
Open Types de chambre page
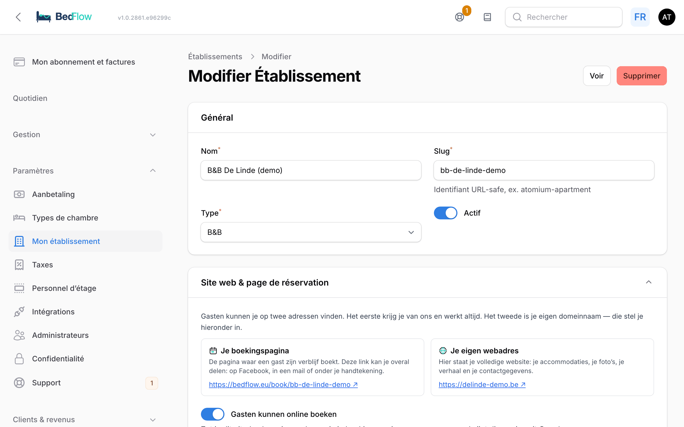(85, 218)
